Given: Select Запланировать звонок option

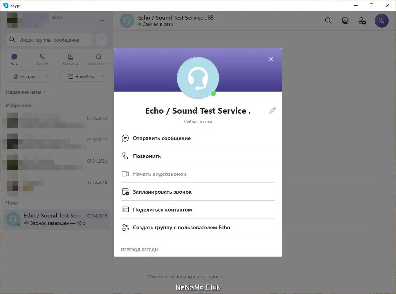Looking at the screenshot, I should click(x=198, y=192).
